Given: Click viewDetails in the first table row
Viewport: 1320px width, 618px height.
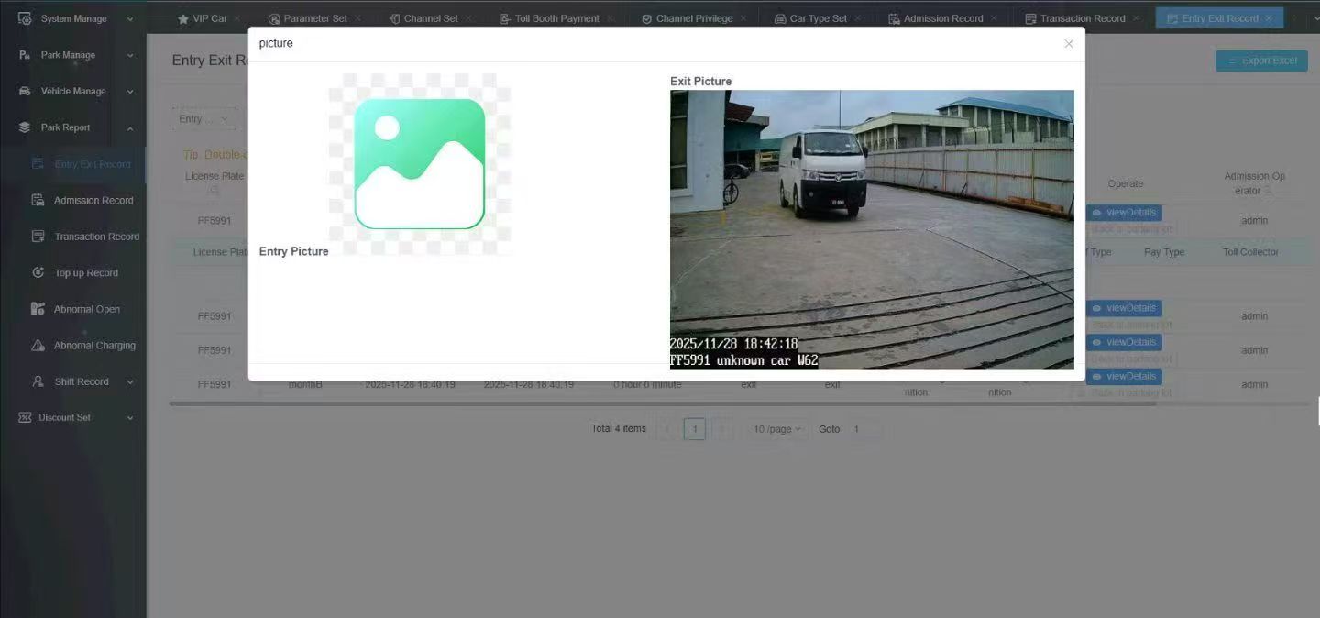Looking at the screenshot, I should 1124,213.
